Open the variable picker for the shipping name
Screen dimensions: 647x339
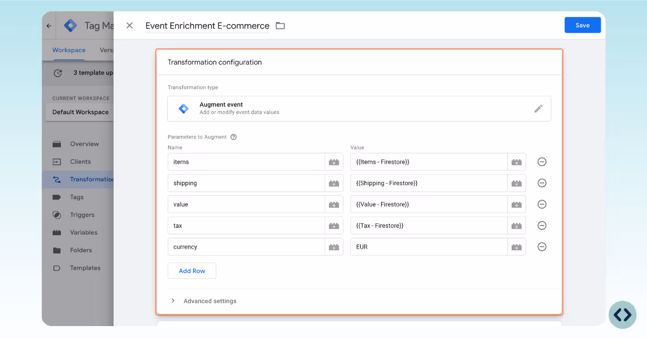point(334,183)
